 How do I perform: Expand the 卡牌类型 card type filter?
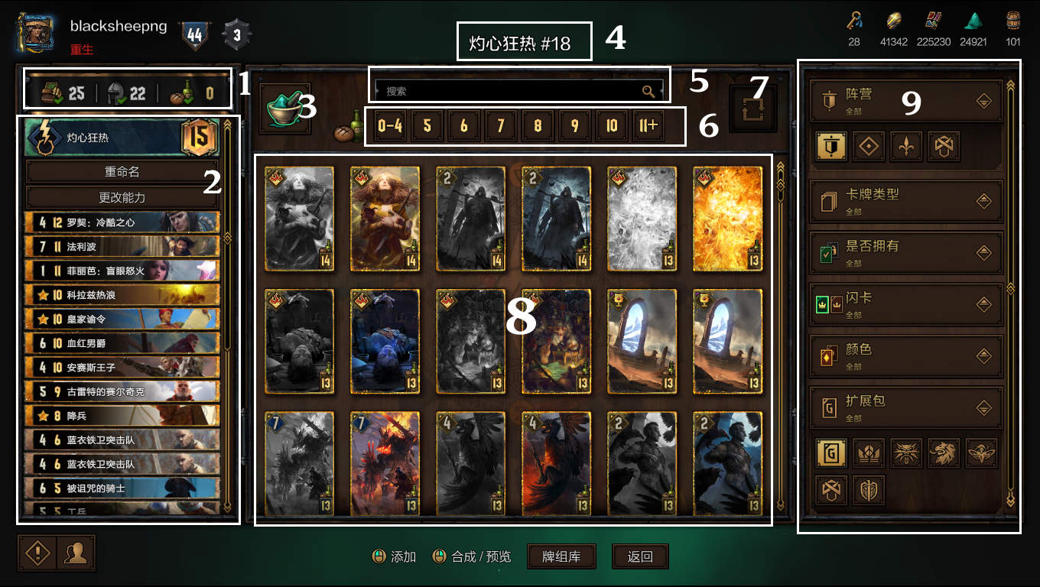906,201
